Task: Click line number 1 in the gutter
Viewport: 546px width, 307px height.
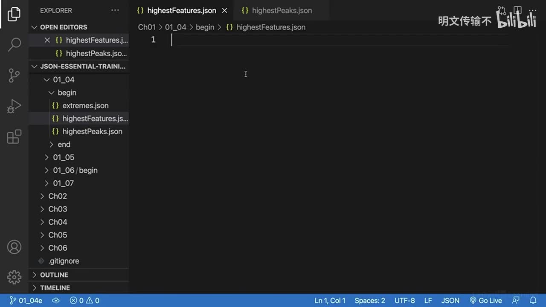Action: (153, 40)
